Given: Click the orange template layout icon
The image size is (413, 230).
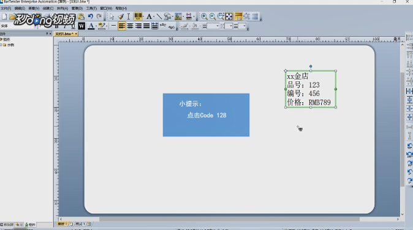Looking at the screenshot, I should [238, 17].
